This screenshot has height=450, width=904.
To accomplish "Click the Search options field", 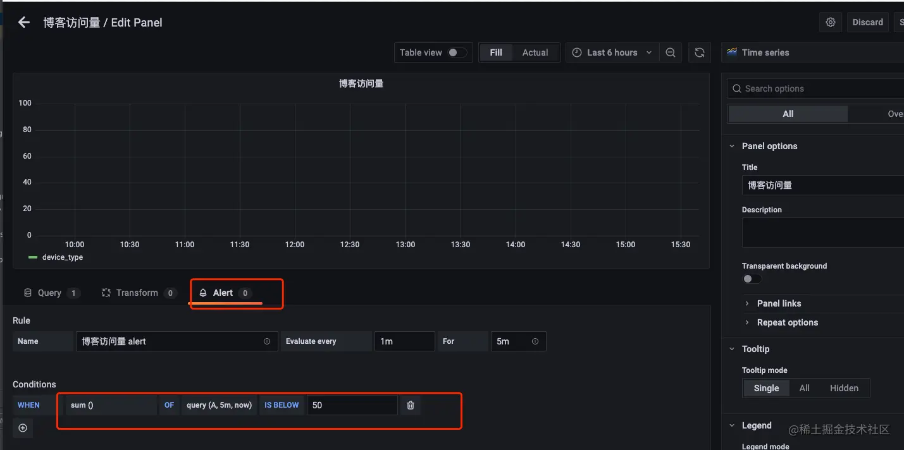I will click(x=815, y=88).
